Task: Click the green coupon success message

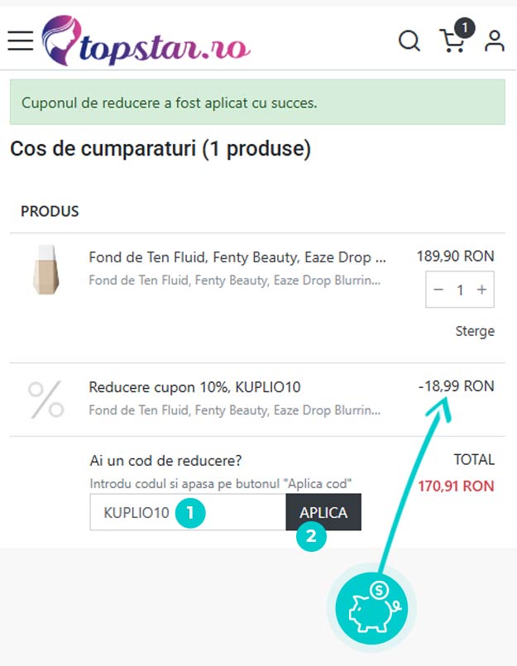Action: tap(257, 103)
